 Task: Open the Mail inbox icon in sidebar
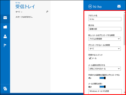point(5,18)
